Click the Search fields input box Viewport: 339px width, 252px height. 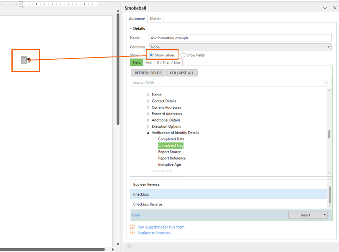[231, 83]
